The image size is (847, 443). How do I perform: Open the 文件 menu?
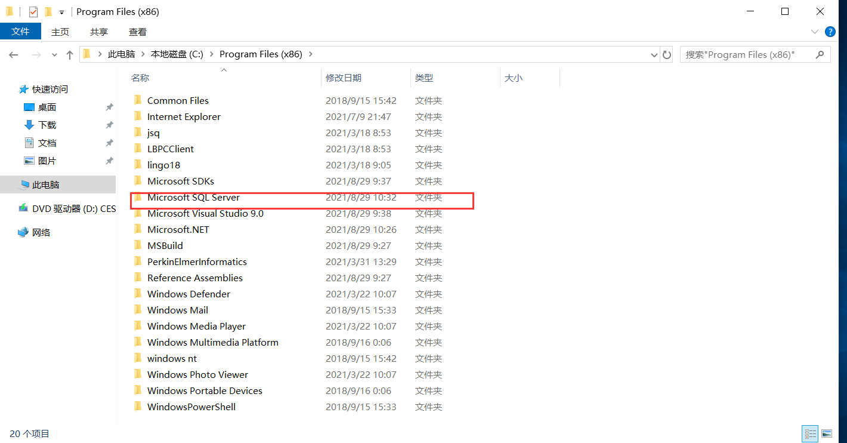pyautogui.click(x=20, y=32)
